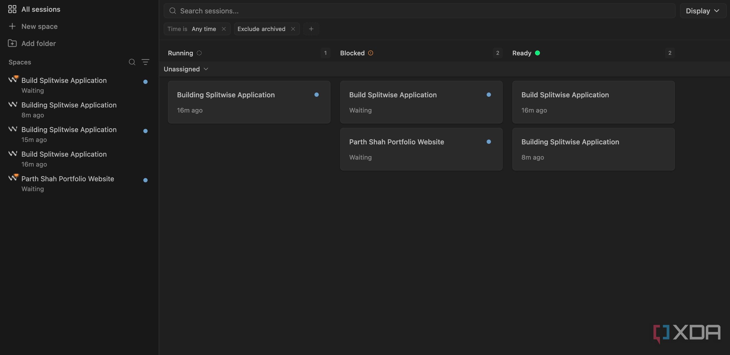Click the Running status spinner icon
This screenshot has width=730, height=355.
tap(199, 53)
